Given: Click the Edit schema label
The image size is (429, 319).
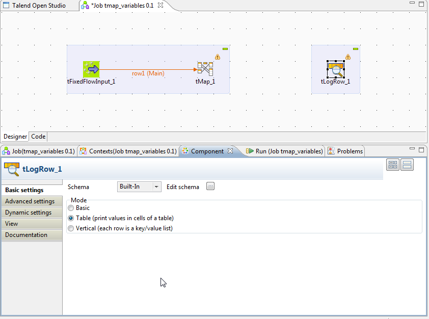Looking at the screenshot, I should (183, 187).
